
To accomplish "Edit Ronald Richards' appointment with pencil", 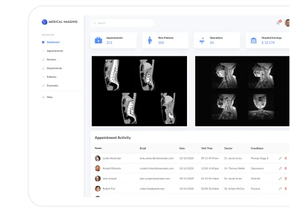I will point(280,168).
